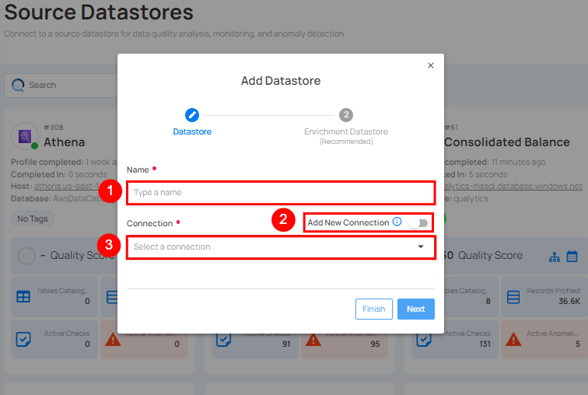Open the Select a connection dropdown
Viewport: 588px width, 395px height.
coord(272,247)
